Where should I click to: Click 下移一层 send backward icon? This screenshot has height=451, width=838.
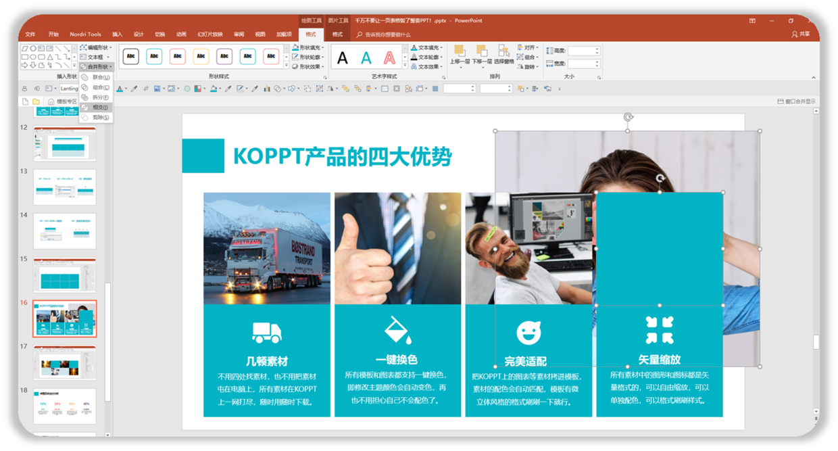(482, 51)
